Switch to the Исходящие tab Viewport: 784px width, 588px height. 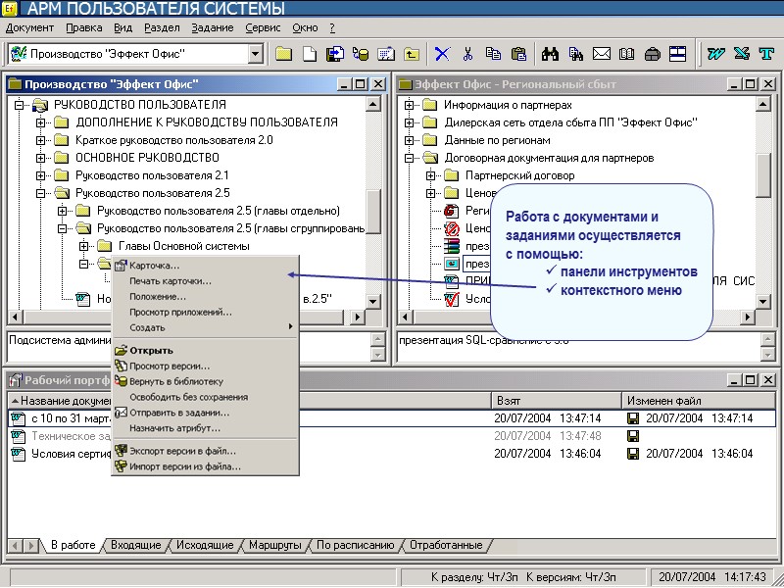pyautogui.click(x=205, y=545)
